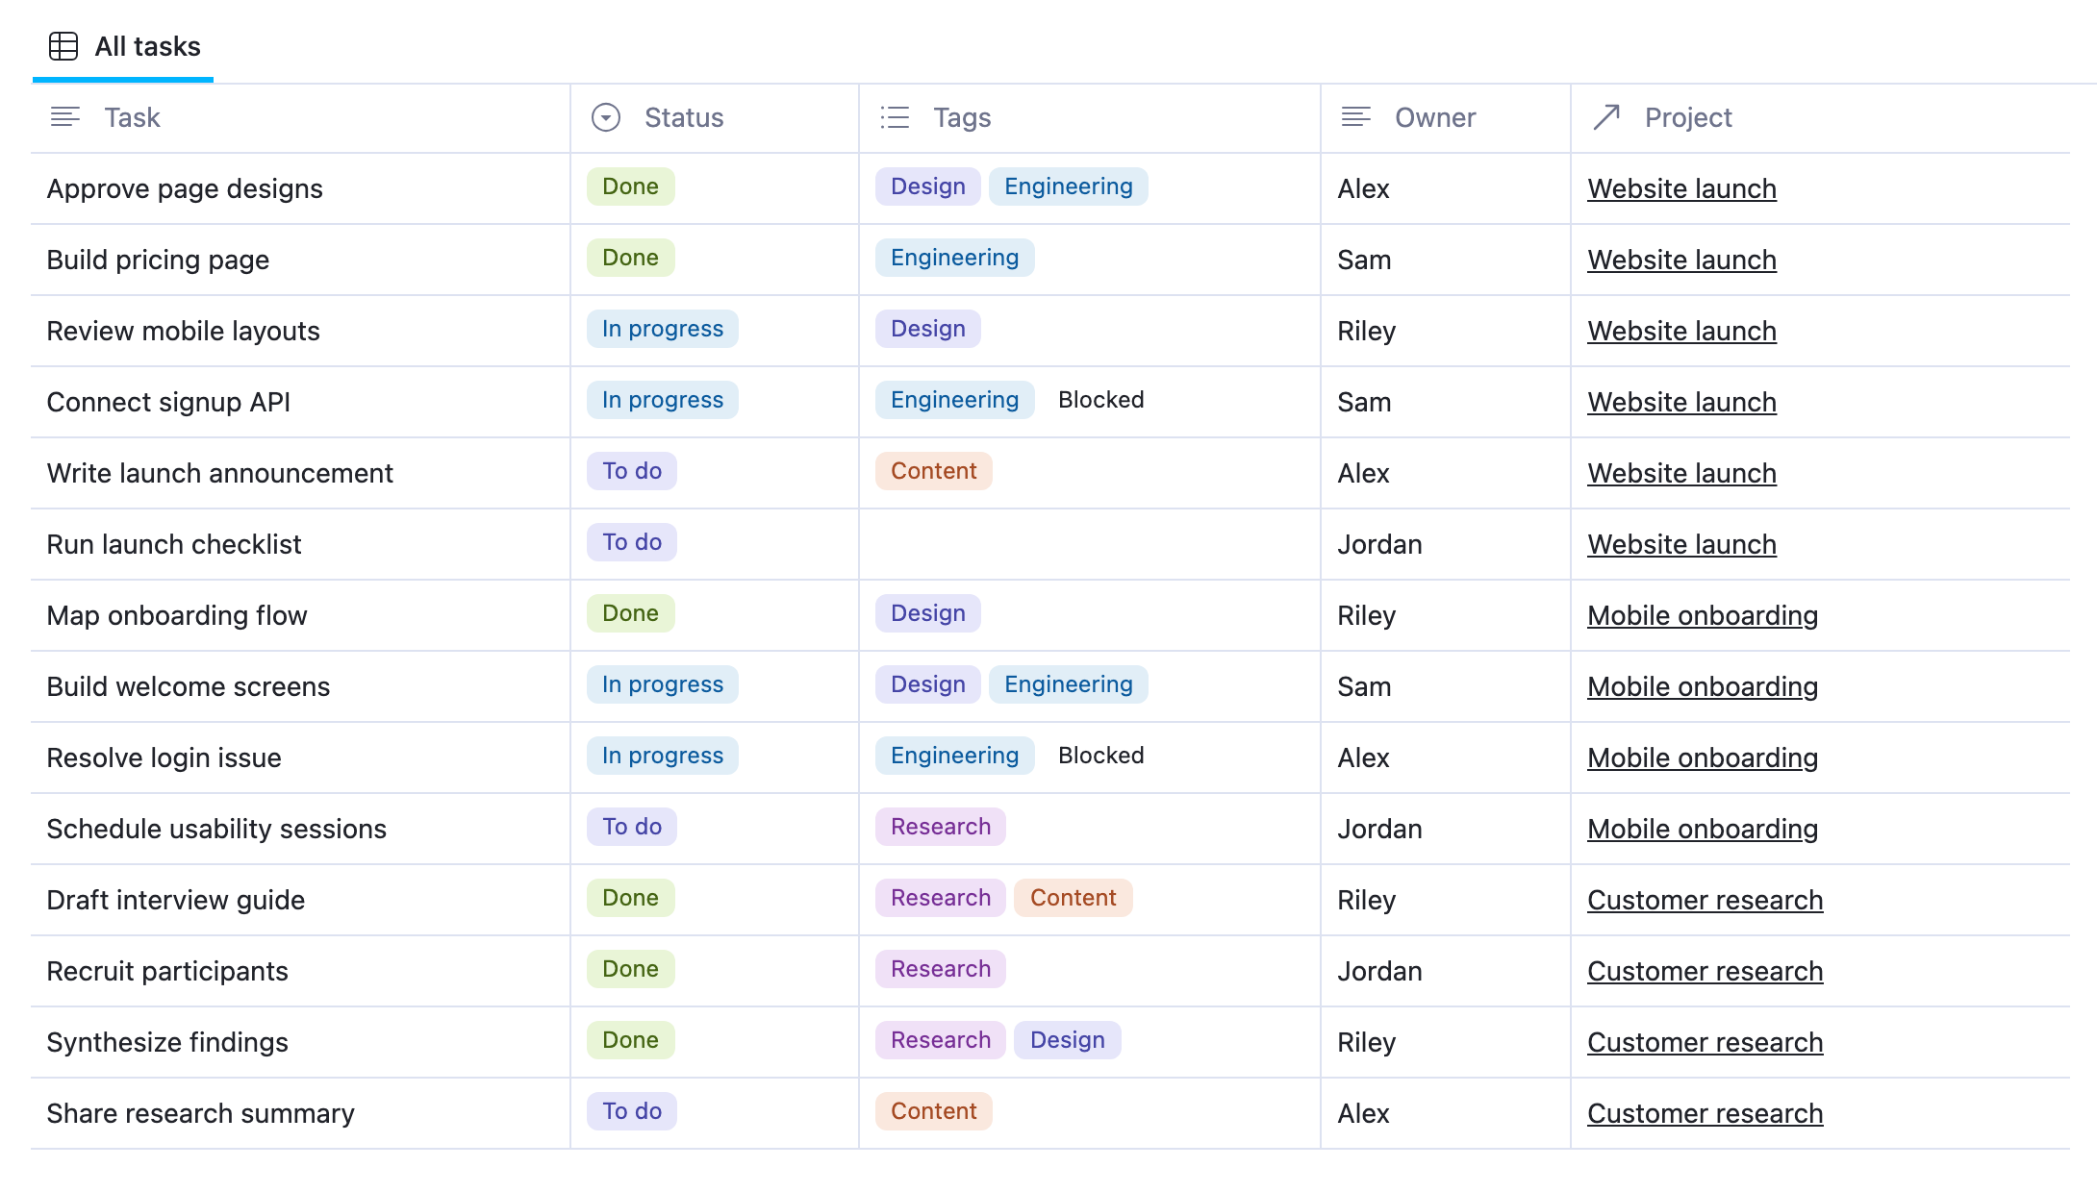
Task: Click the Owner column header label
Action: click(1435, 117)
